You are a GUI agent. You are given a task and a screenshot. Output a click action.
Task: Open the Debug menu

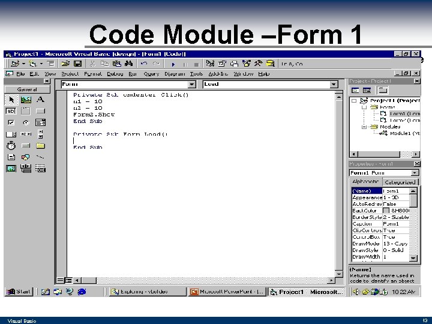point(115,74)
